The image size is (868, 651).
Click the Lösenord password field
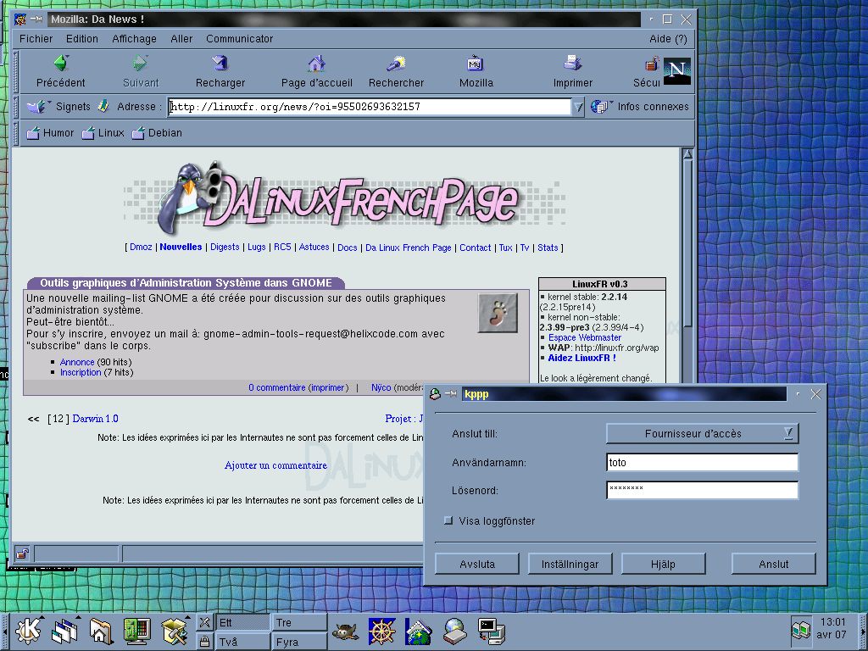point(702,490)
